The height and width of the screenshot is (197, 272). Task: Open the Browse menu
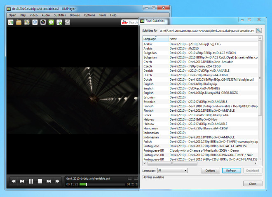75,15
